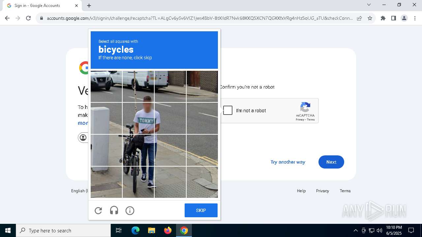This screenshot has width=422, height=237.
Task: Open the Privacy footer link
Action: (x=322, y=191)
